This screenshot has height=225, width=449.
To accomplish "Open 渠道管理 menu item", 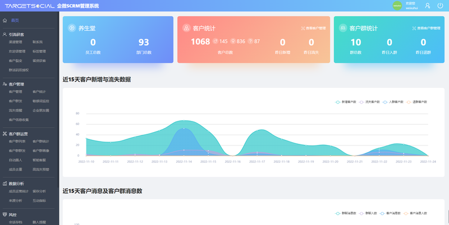I will coord(16,42).
